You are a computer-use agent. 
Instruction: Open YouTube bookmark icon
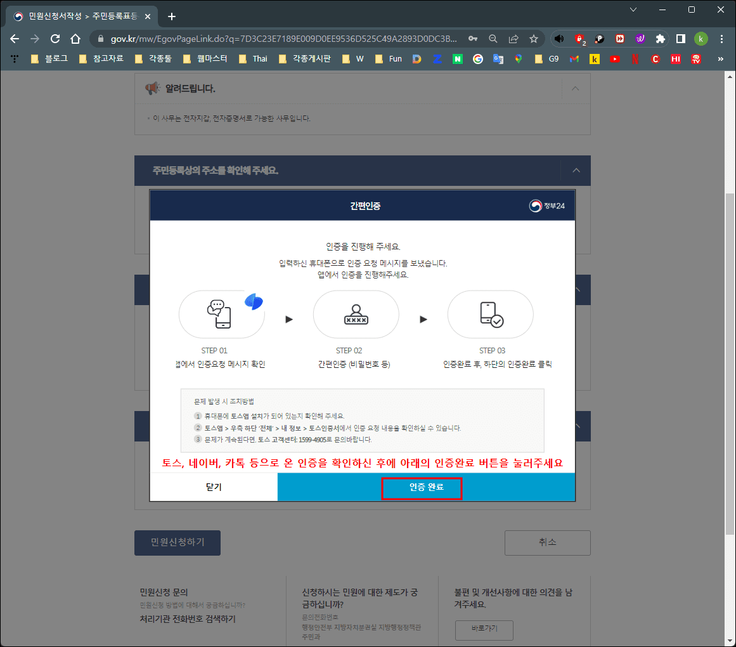pos(614,58)
